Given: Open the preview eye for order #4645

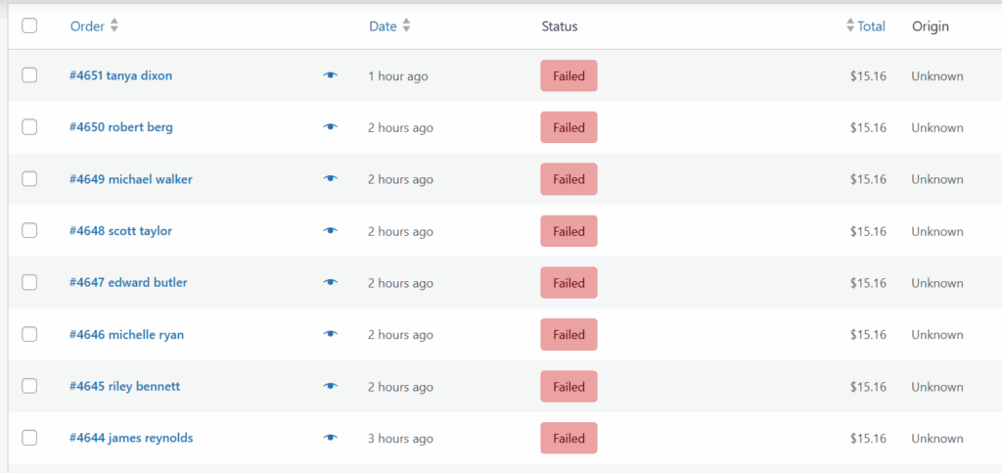Looking at the screenshot, I should [x=331, y=387].
